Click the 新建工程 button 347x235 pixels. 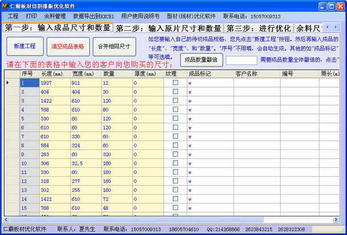(x=25, y=46)
